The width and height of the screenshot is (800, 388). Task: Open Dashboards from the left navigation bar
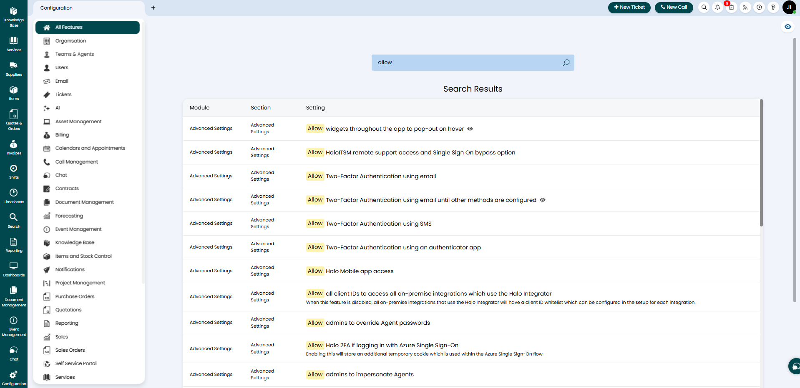point(14,269)
